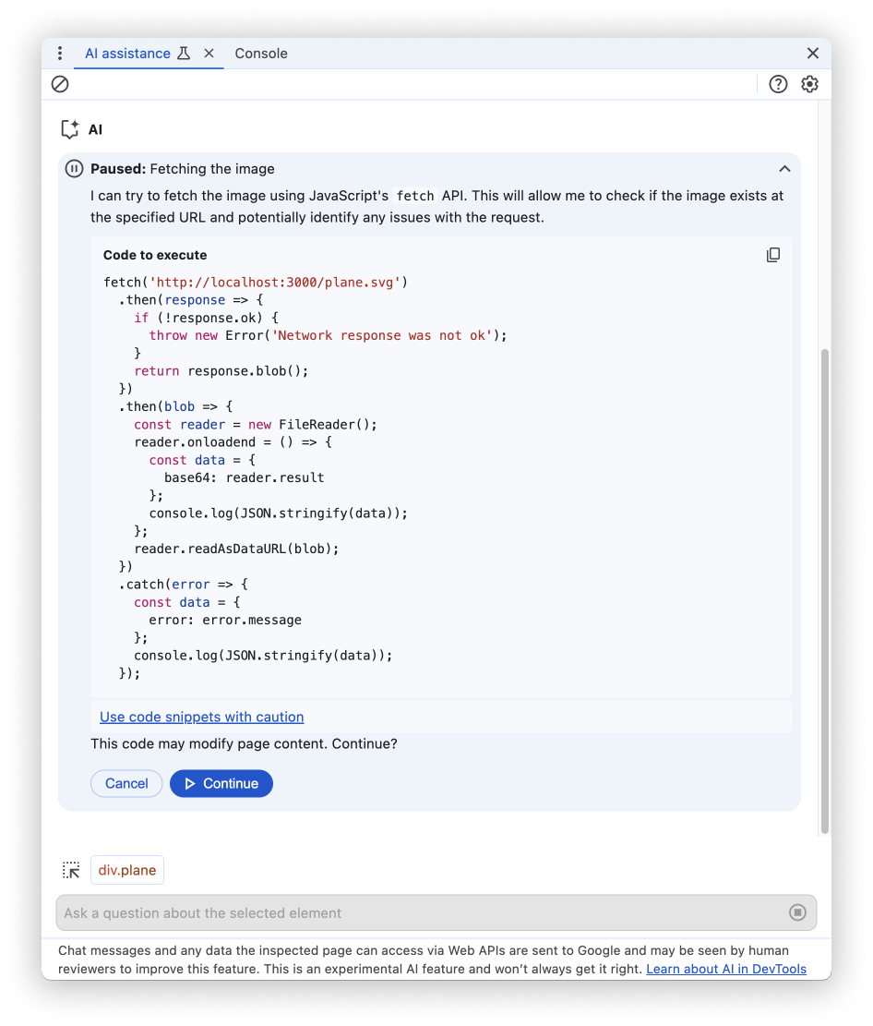Image resolution: width=873 pixels, height=1026 pixels.
Task: Select the AI assistance tab
Action: pos(128,54)
